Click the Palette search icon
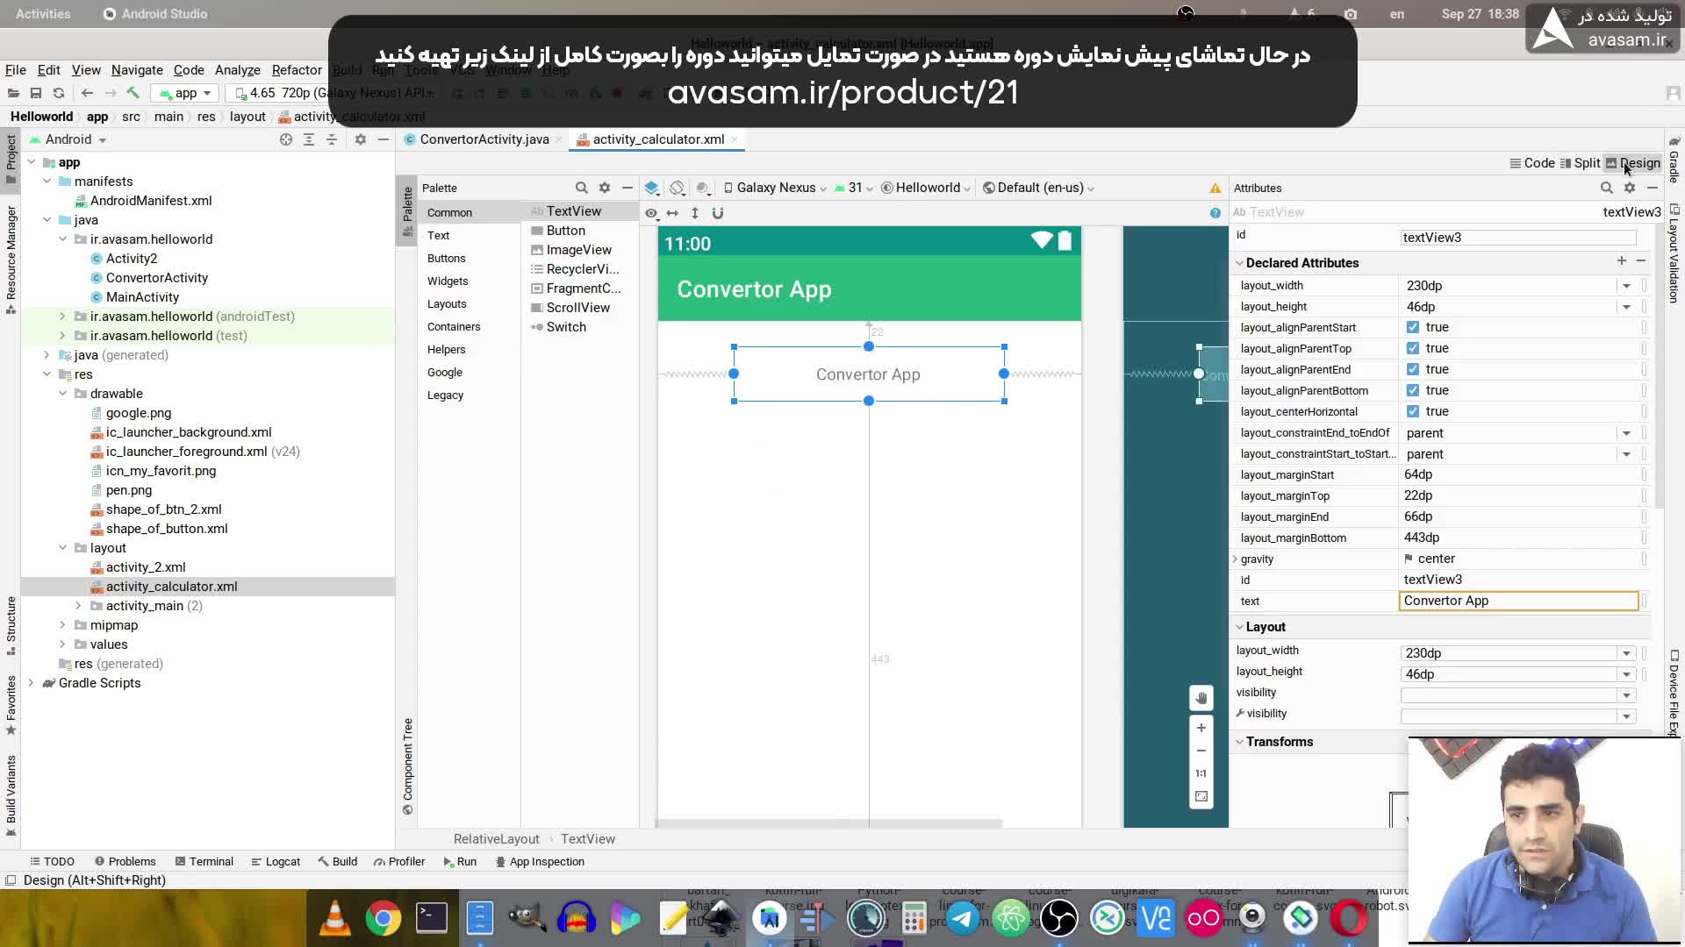The width and height of the screenshot is (1685, 947). (x=581, y=188)
